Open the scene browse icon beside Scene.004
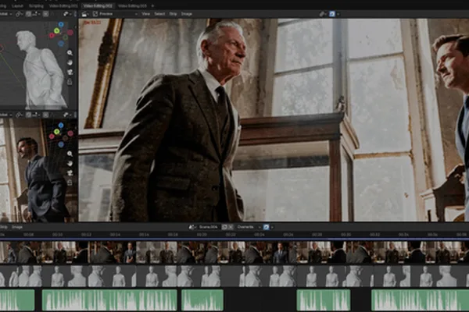The width and height of the screenshot is (469, 312). tap(192, 227)
